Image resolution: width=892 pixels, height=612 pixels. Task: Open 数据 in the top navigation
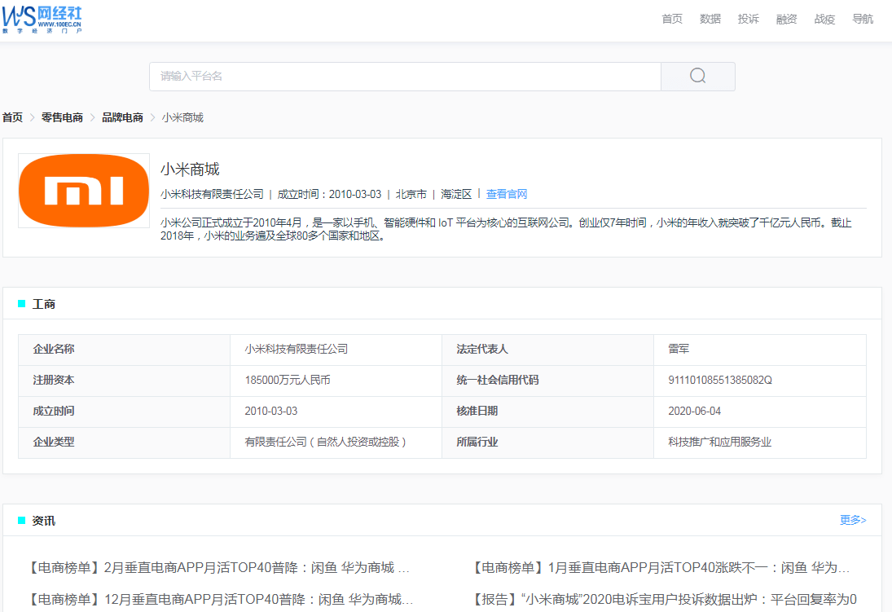point(710,19)
